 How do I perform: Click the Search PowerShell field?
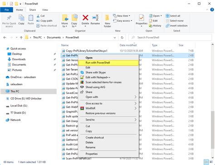[x=170, y=38]
